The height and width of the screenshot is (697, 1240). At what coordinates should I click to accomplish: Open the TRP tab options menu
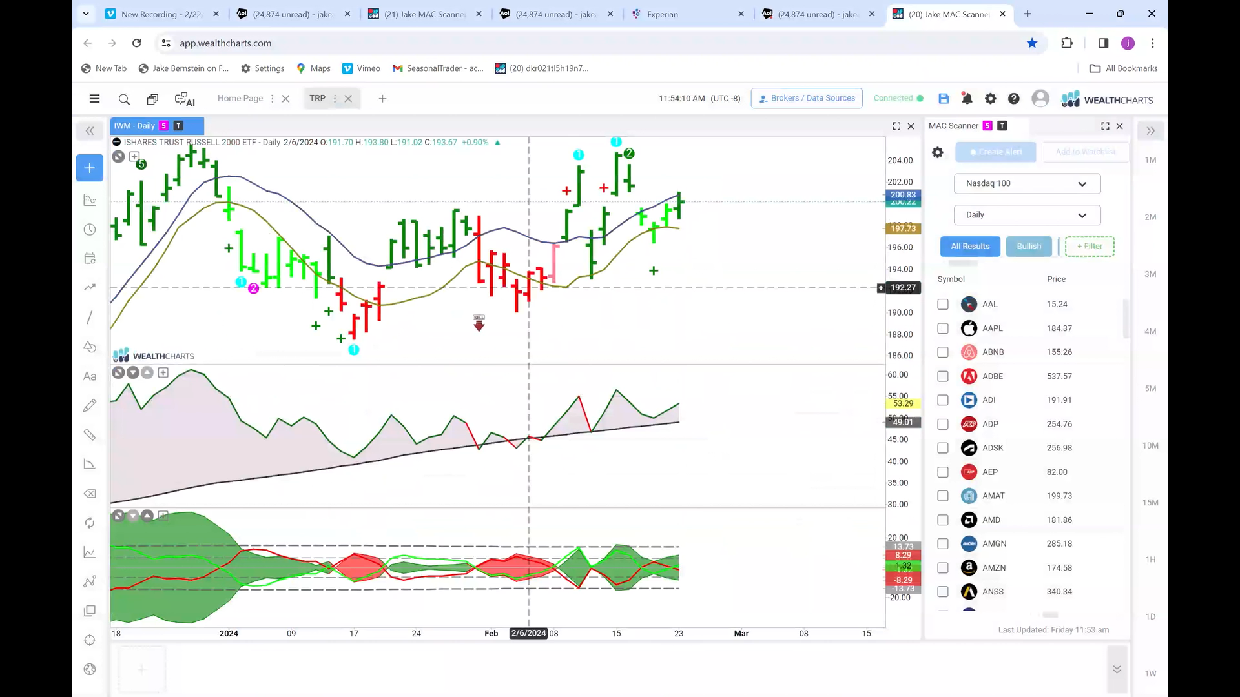(x=335, y=99)
